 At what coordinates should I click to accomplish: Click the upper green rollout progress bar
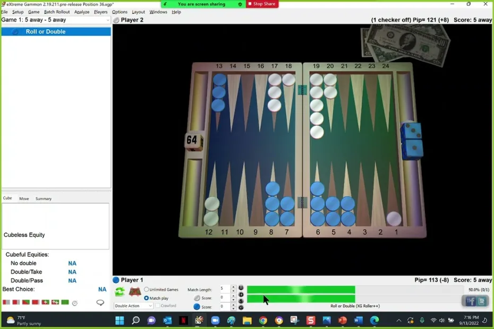(x=301, y=290)
